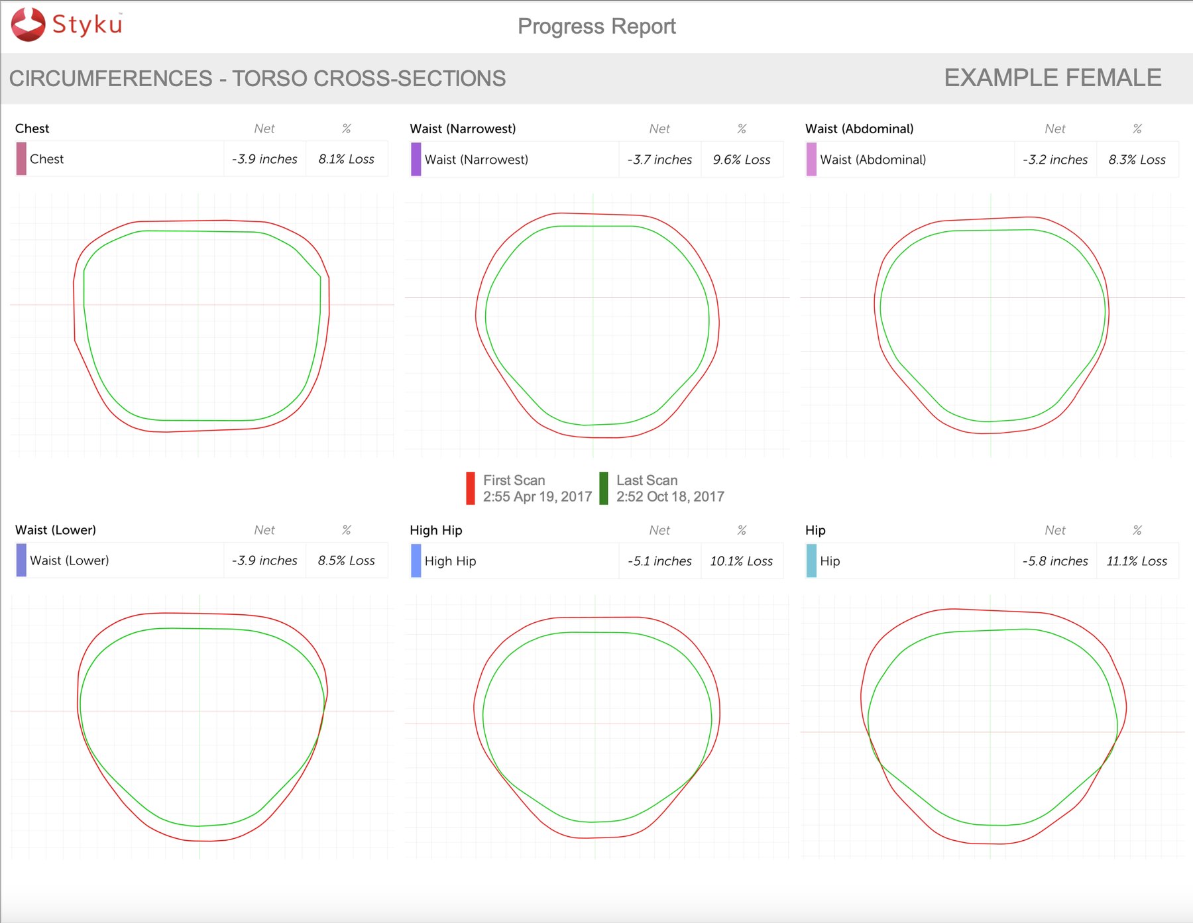Screen dimensions: 1193x923
Task: Open the Hip cross-section chart
Action: pyautogui.click(x=992, y=727)
